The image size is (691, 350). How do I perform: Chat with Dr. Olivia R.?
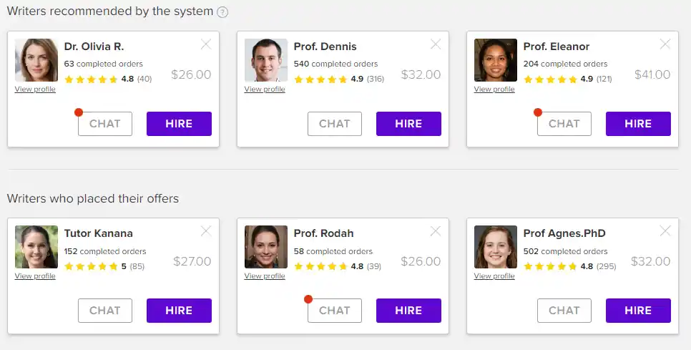(105, 124)
